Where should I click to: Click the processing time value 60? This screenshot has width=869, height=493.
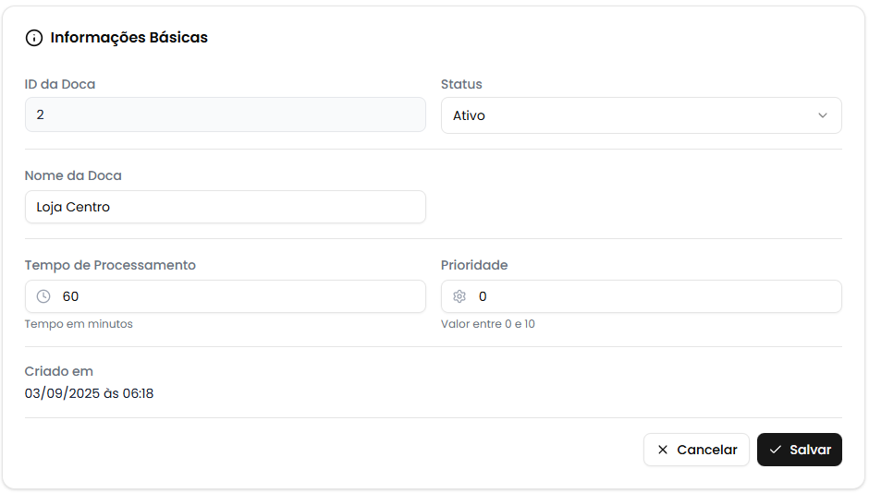point(70,296)
